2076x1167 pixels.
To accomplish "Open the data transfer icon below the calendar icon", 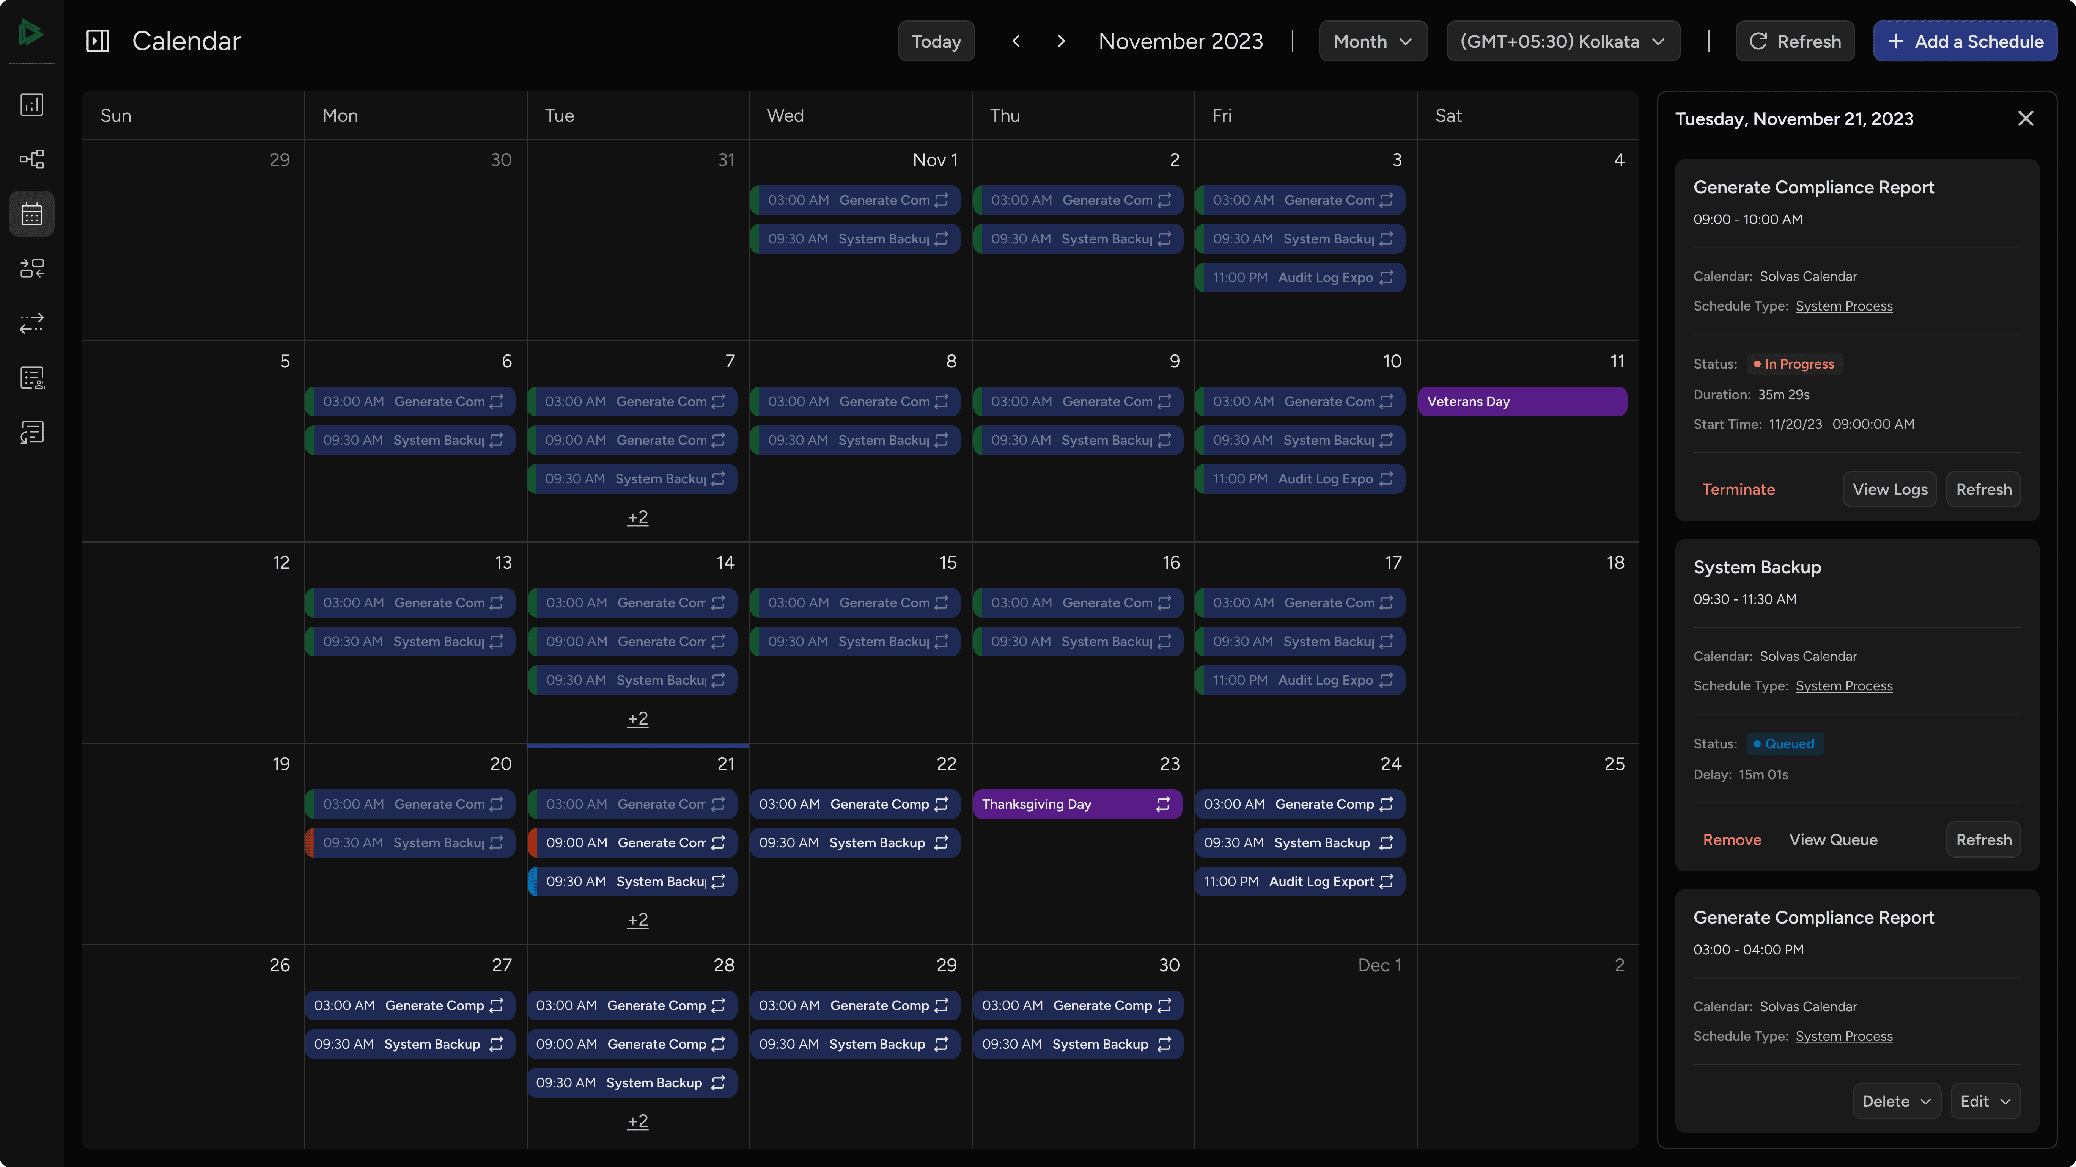I will coord(31,268).
